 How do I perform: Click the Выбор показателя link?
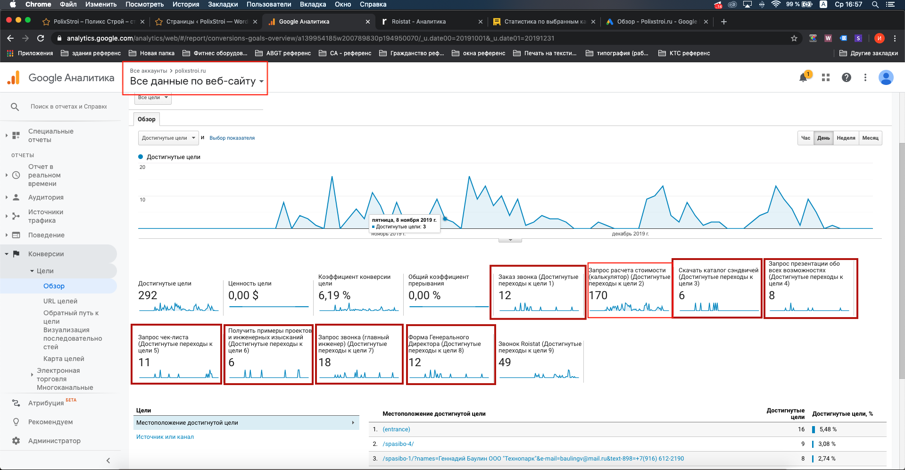pos(232,138)
